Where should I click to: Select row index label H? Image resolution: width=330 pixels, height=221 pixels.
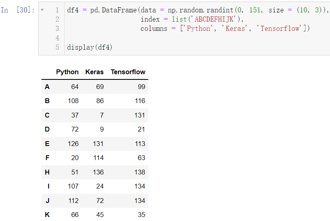coord(47,172)
